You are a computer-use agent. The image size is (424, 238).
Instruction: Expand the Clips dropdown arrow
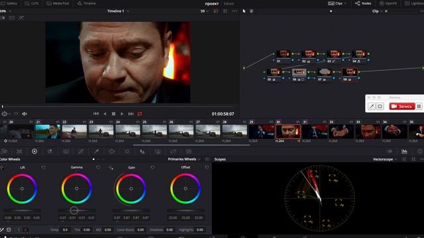[x=344, y=3]
